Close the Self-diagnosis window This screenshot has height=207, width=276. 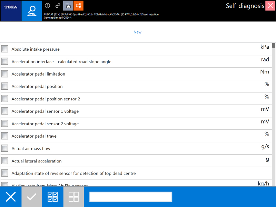270,6
